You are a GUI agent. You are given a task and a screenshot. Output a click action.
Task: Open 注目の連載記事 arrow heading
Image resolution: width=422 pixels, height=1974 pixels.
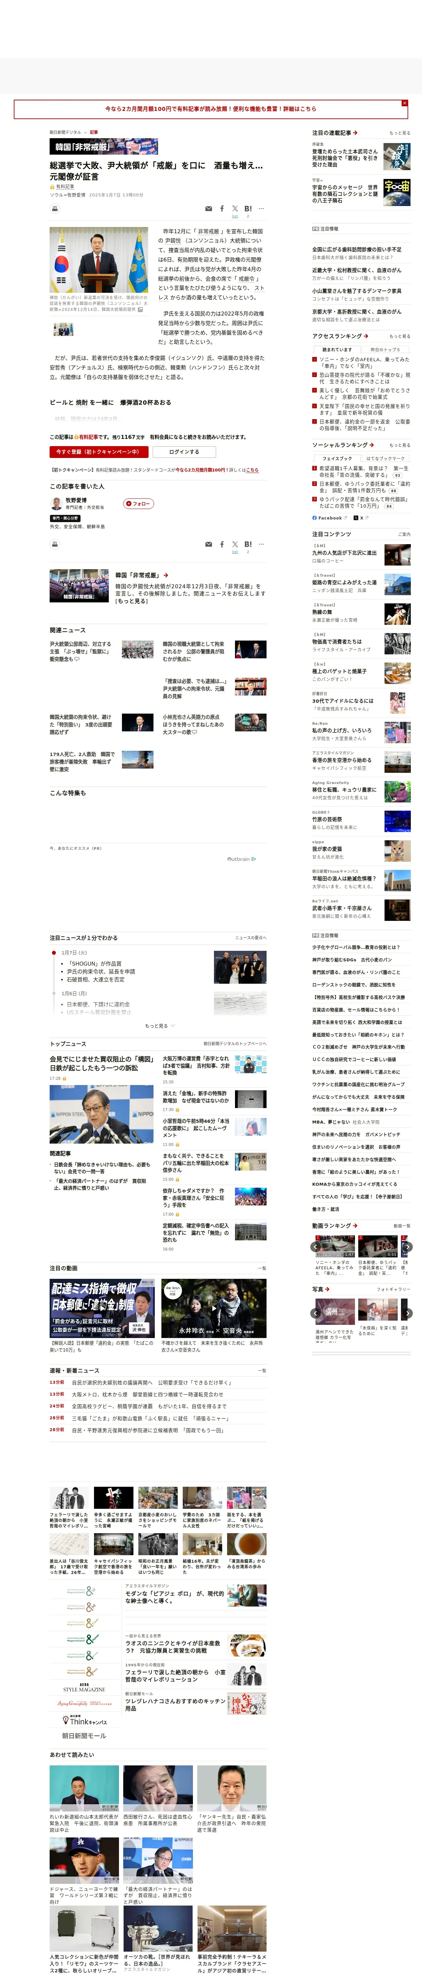point(335,133)
